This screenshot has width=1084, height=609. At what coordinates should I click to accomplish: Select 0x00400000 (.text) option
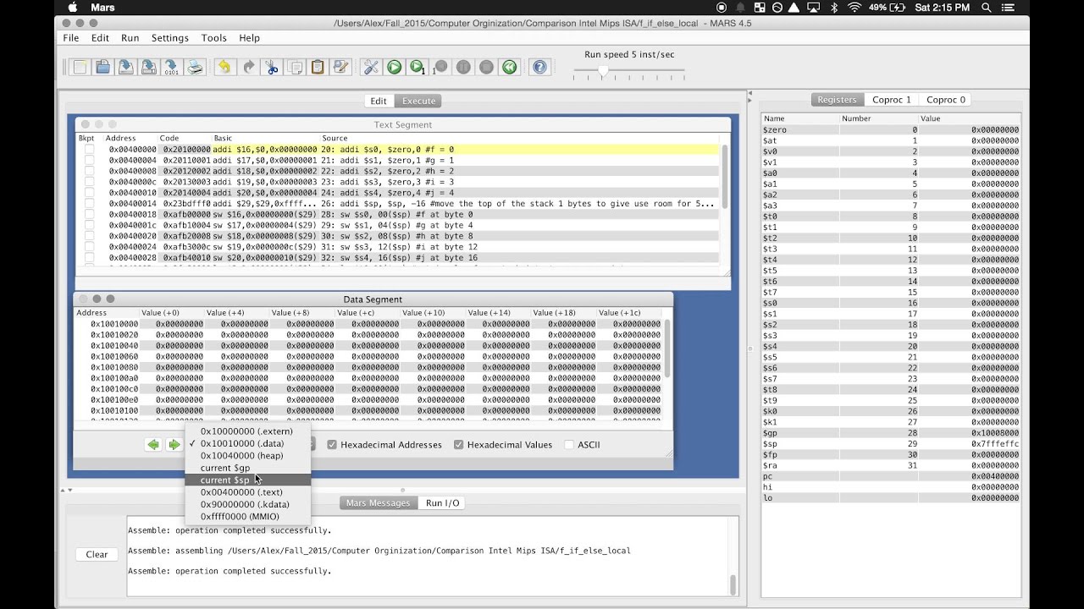point(247,492)
